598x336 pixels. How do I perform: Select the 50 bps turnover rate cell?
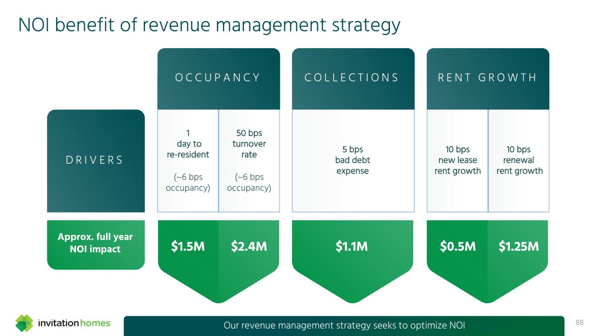click(x=249, y=160)
